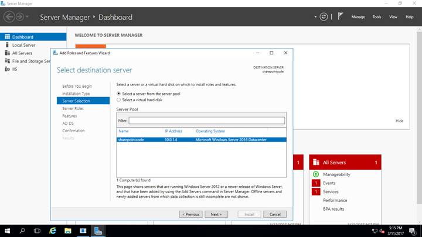Click the Next button in the wizard
This screenshot has width=422, height=237.
(x=216, y=214)
